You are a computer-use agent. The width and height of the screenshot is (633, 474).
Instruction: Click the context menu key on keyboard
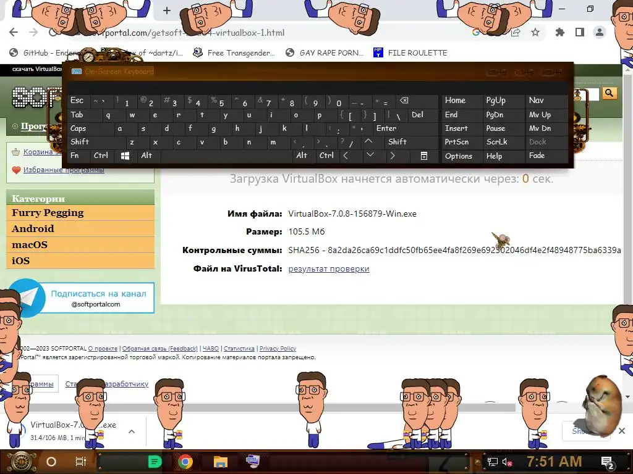[424, 156]
